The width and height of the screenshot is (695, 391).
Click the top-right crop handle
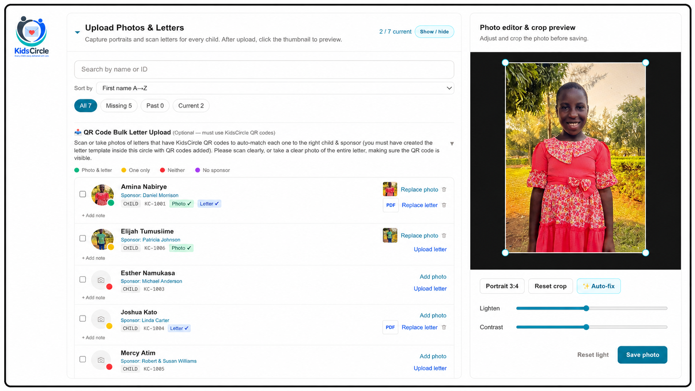click(646, 63)
